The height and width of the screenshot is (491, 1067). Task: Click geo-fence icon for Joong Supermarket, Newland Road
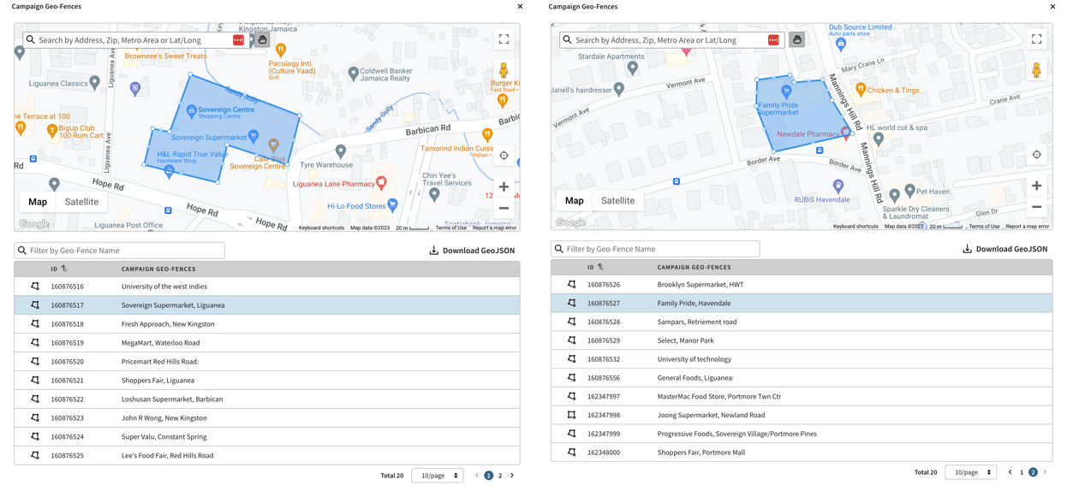click(571, 415)
